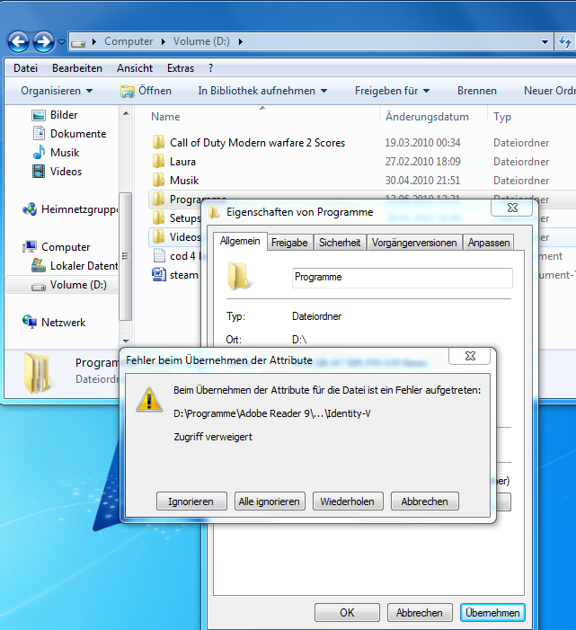Select Netzwerk in navigation pane
Screen dimensions: 576x630
(x=54, y=323)
